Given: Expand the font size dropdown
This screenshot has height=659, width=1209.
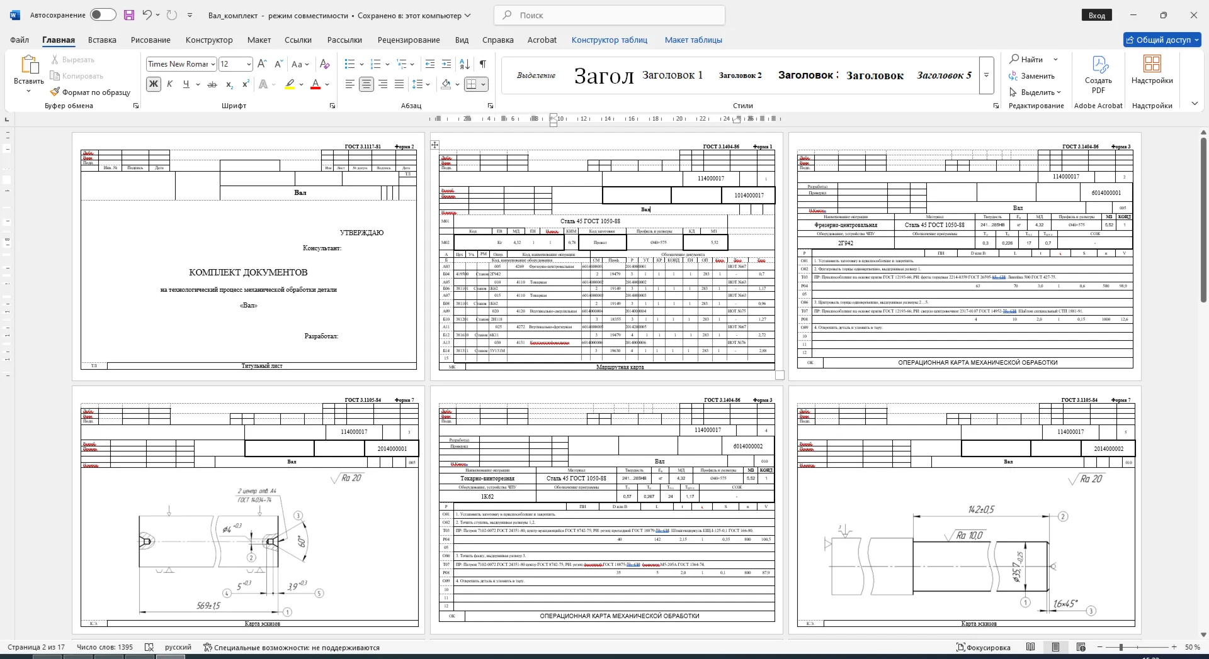Looking at the screenshot, I should (249, 64).
